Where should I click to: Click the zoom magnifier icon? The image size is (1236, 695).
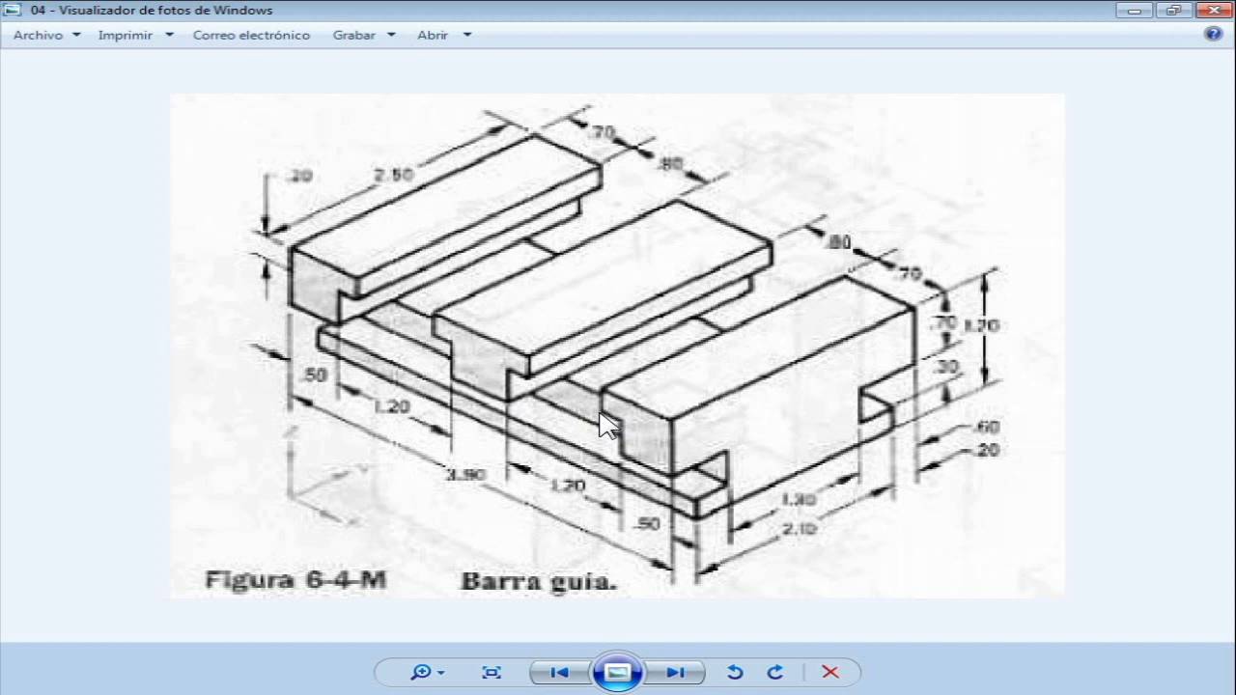[x=420, y=672]
